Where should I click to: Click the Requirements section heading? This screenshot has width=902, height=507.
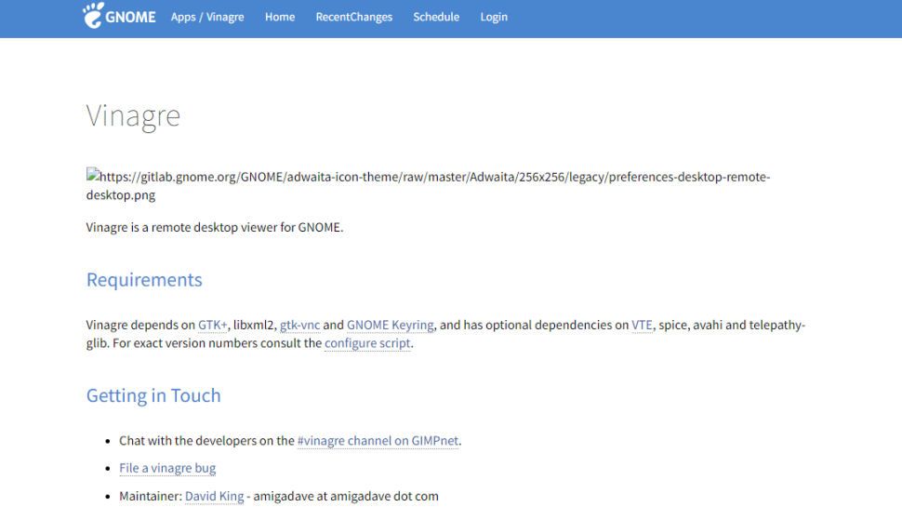[144, 280]
